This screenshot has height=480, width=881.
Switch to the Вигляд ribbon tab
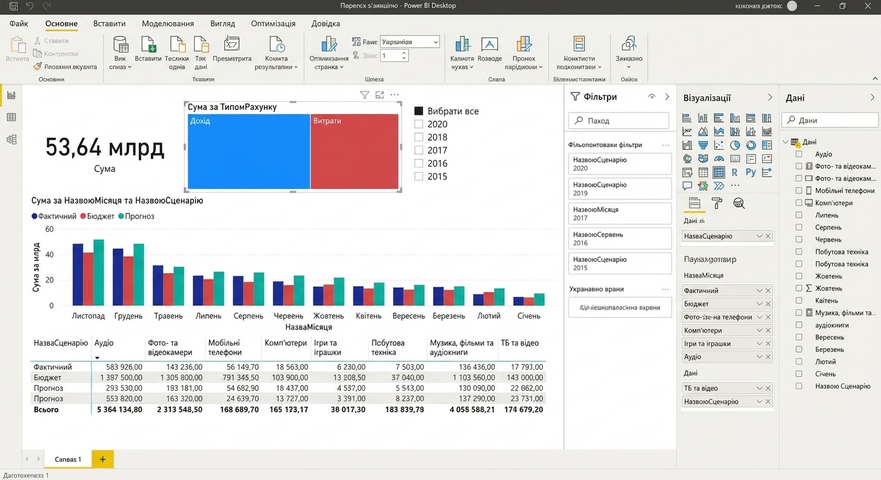click(x=223, y=24)
